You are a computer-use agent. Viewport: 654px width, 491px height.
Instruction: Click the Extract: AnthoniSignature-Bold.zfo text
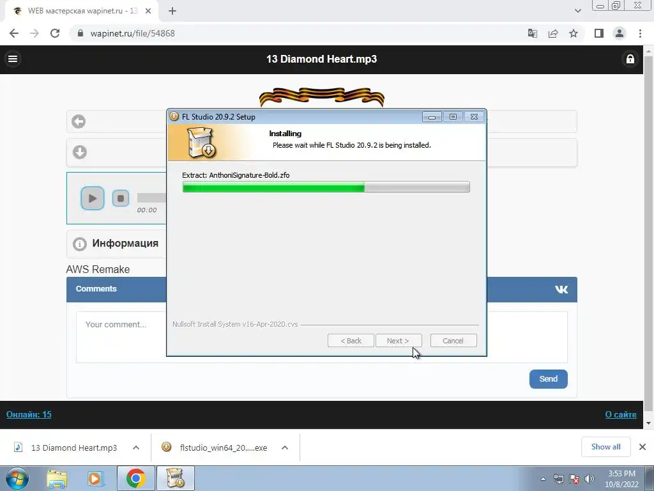[236, 175]
